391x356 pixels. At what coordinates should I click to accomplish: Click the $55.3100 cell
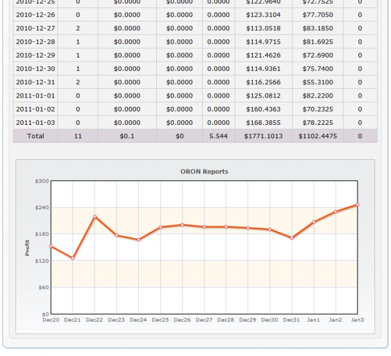(x=318, y=82)
